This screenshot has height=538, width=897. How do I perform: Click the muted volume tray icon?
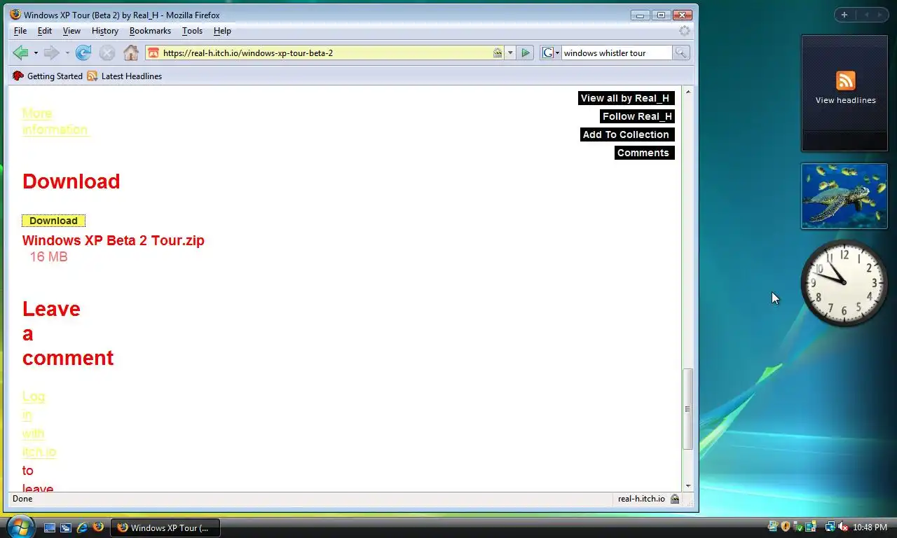pos(842,527)
